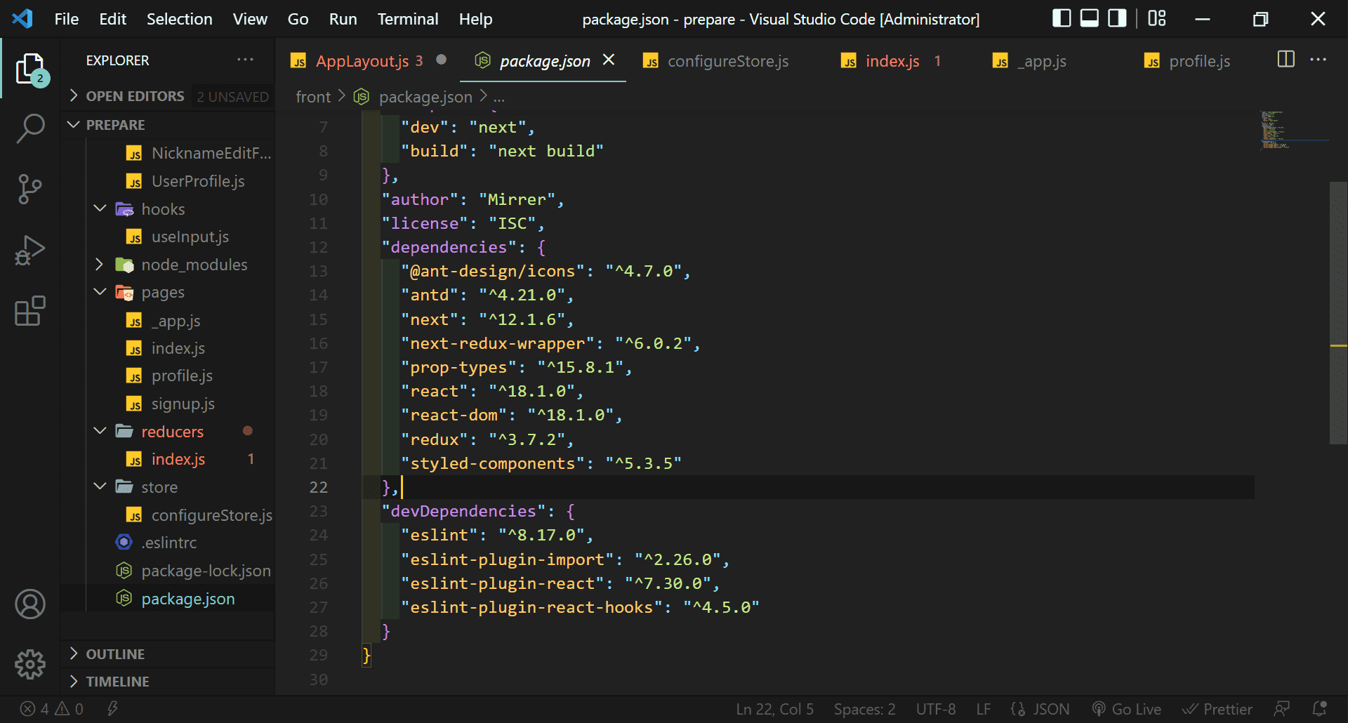Open the Search view in activity bar
This screenshot has width=1348, height=723.
click(x=30, y=128)
